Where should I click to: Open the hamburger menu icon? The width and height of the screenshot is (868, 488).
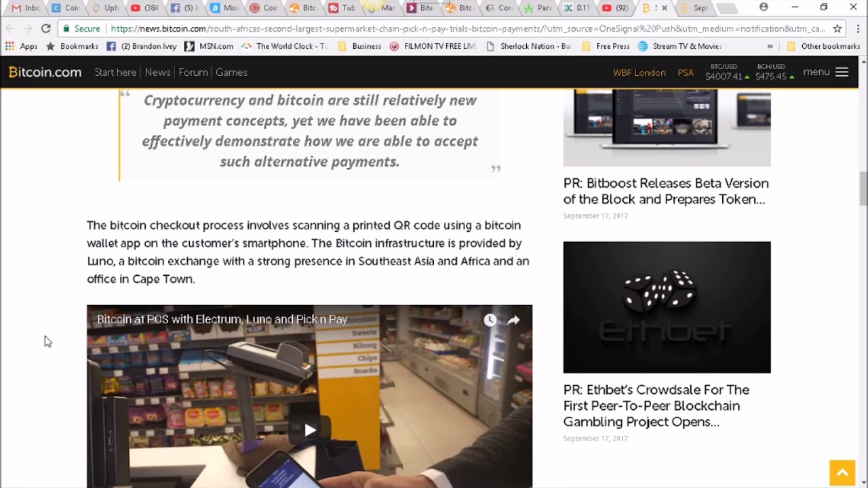coord(842,72)
